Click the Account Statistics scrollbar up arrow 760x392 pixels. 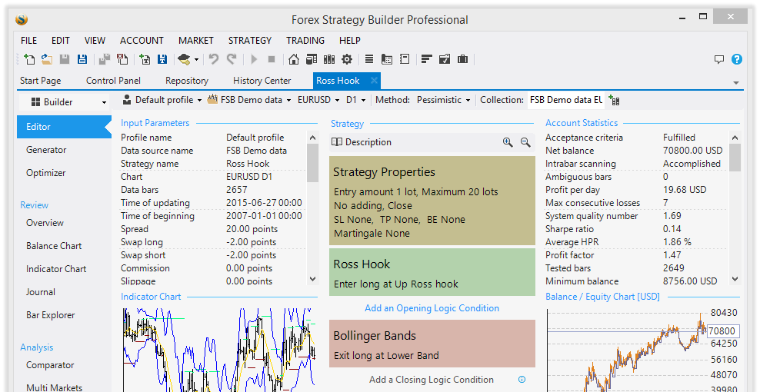(735, 138)
